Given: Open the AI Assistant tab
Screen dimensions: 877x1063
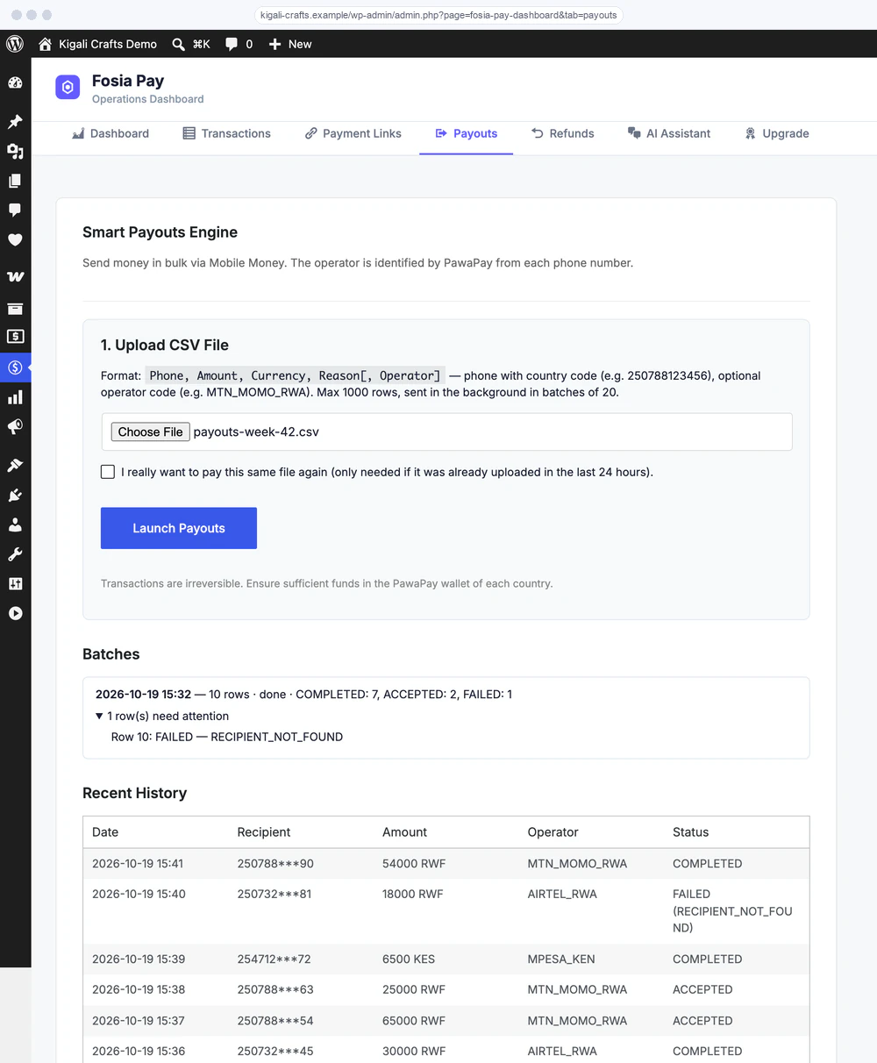Looking at the screenshot, I should (668, 133).
